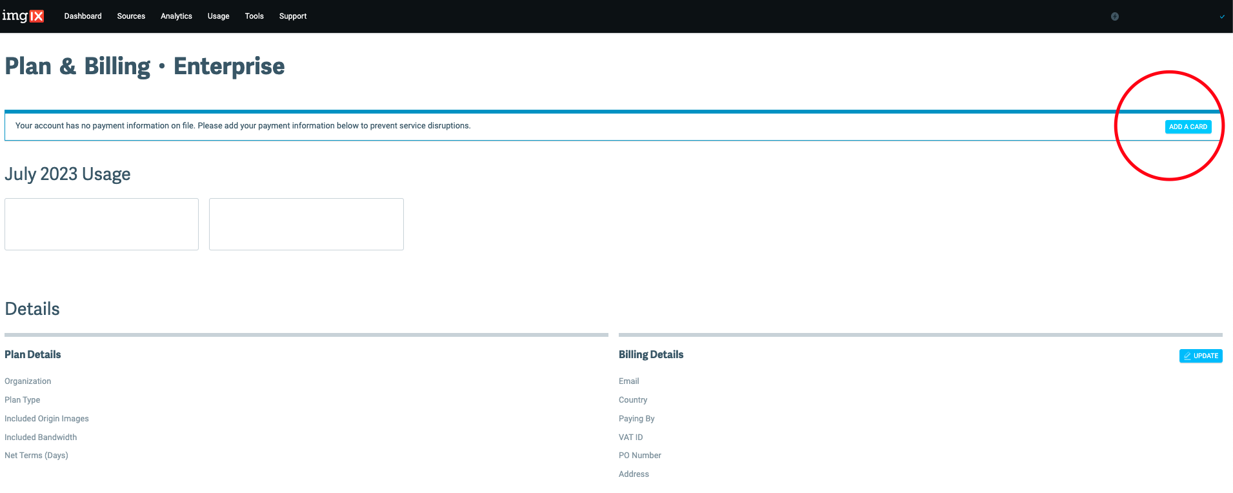Click the July 2023 Usage heading
Viewport: 1233px width, 493px height.
coord(68,174)
